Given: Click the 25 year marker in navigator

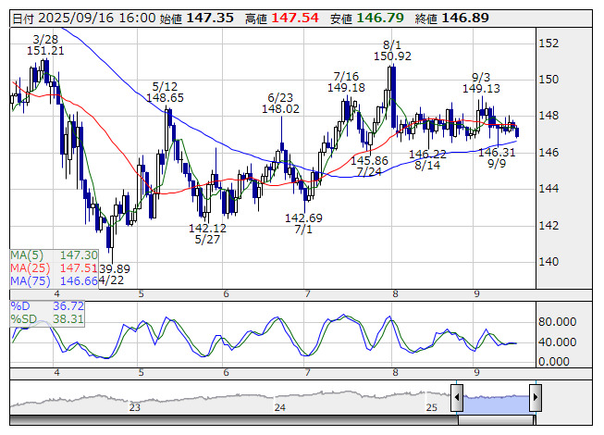Looking at the screenshot, I should tap(431, 407).
